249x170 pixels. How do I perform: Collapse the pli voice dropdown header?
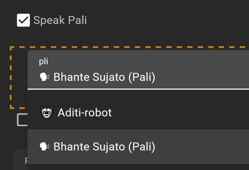pos(138,69)
